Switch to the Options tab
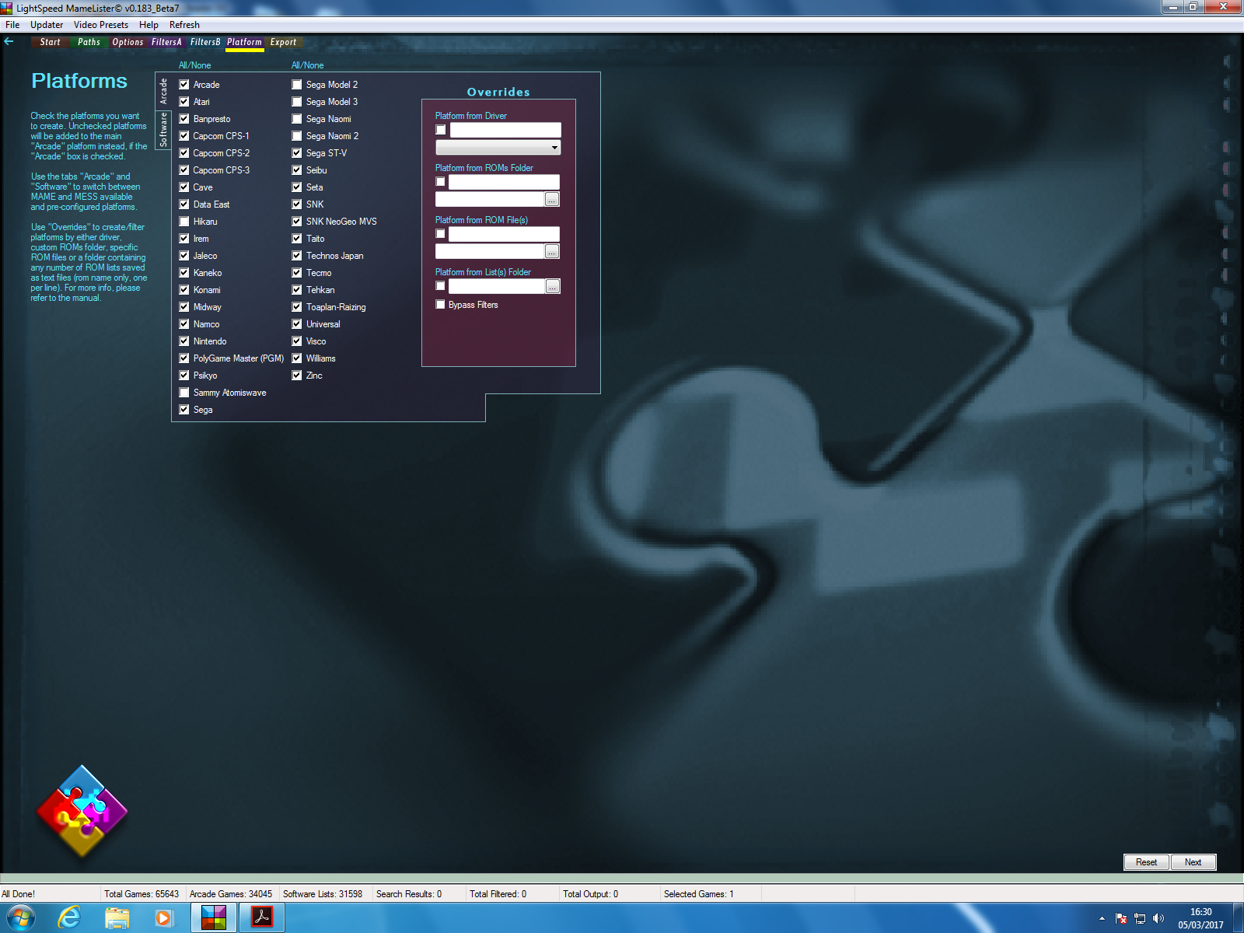Image resolution: width=1244 pixels, height=933 pixels. click(x=128, y=42)
